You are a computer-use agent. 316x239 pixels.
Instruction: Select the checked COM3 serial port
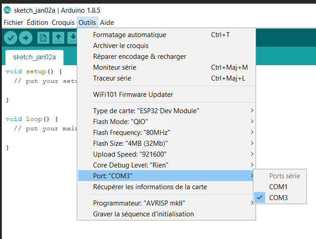coord(278,198)
